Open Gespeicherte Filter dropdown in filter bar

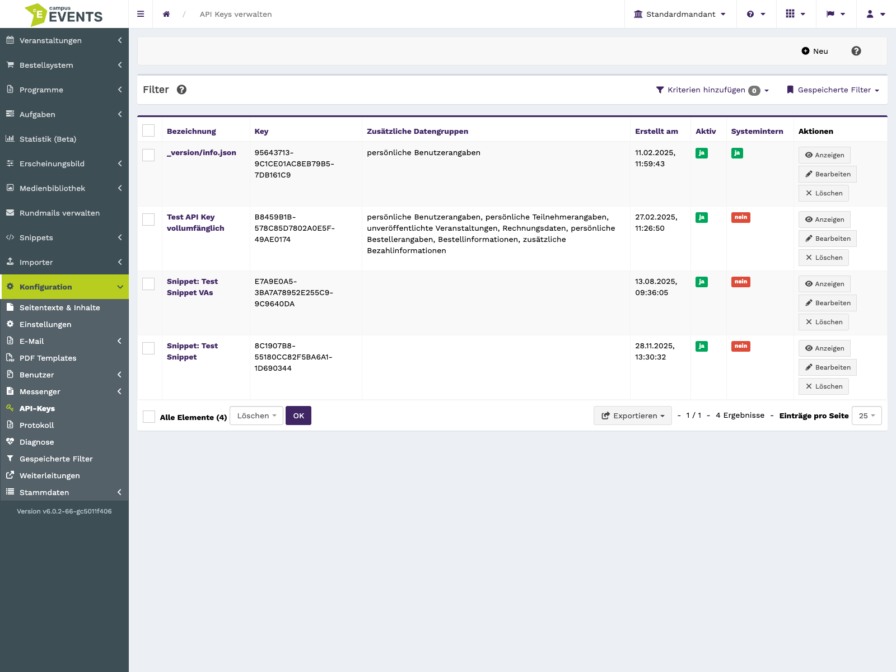833,90
